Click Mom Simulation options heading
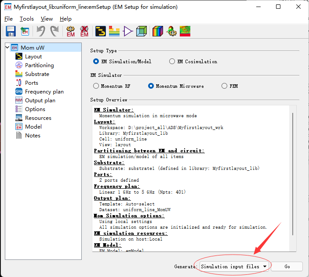The height and width of the screenshot is (277, 309). pos(129,216)
